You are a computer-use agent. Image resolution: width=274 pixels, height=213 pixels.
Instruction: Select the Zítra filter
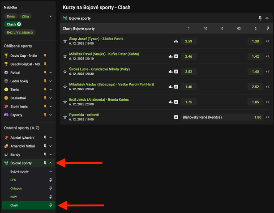(x=25, y=16)
